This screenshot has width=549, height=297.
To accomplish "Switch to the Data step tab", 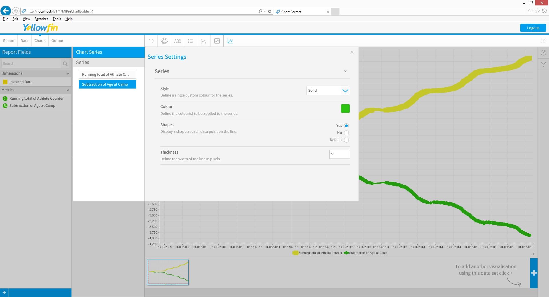I will [25, 41].
